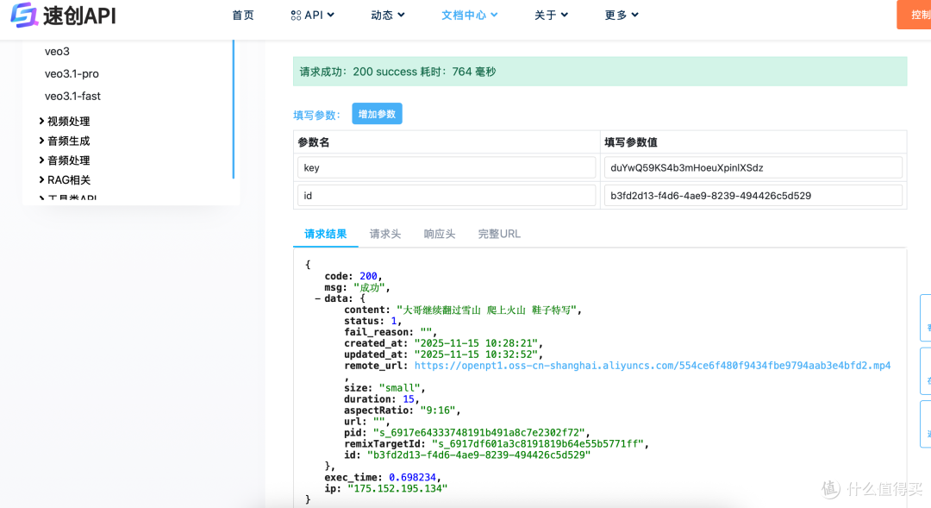Click the 首页 menu item
931x508 pixels.
pyautogui.click(x=242, y=15)
